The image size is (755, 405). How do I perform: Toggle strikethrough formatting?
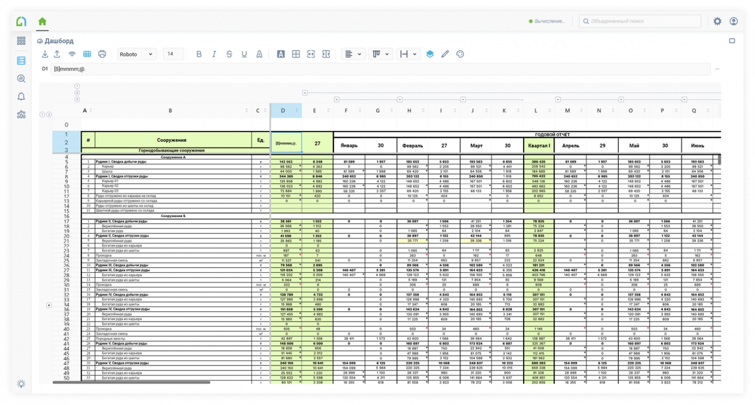(x=229, y=54)
